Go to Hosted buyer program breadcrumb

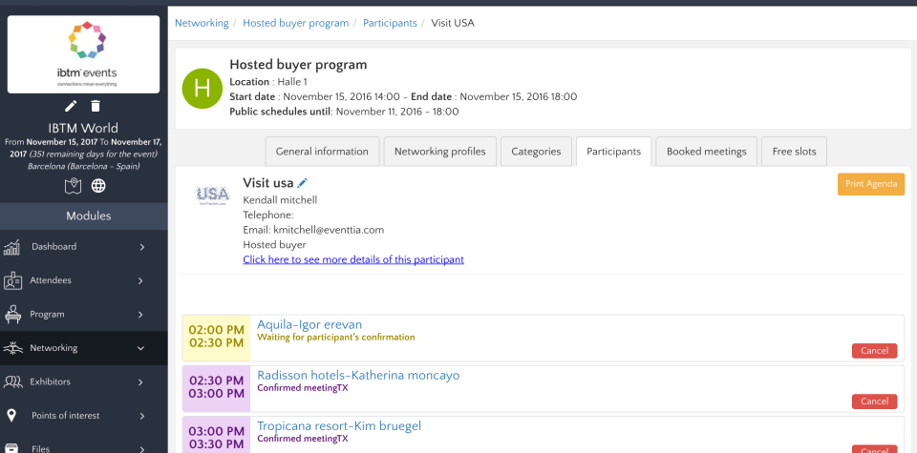click(296, 23)
